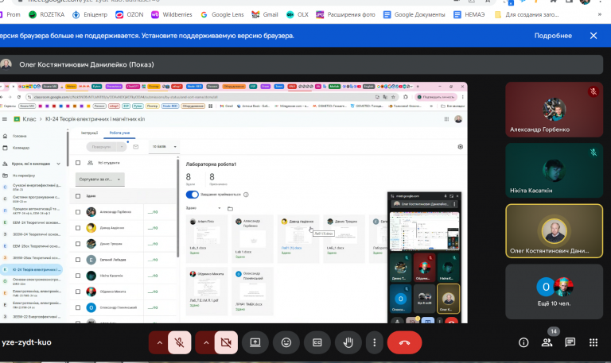The image size is (611, 363).
Task: Open the ROZETKA bookmark
Action: (46, 15)
